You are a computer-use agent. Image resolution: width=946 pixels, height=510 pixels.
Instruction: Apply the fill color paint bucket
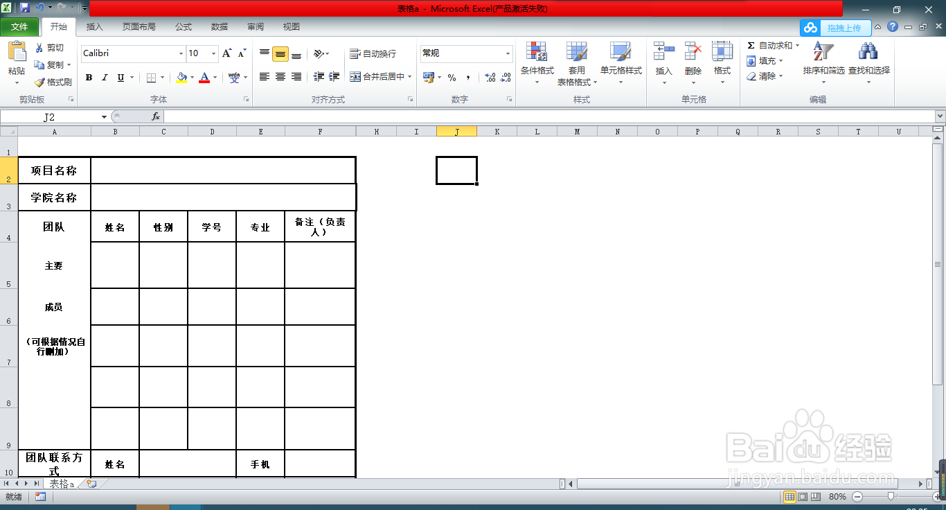tap(181, 78)
